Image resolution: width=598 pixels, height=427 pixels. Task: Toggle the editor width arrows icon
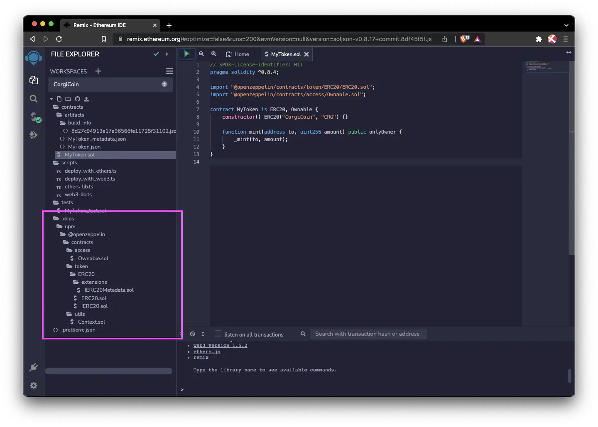click(569, 52)
